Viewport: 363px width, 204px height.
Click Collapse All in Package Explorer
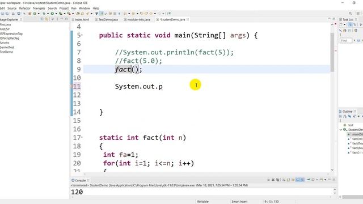tap(42, 19)
